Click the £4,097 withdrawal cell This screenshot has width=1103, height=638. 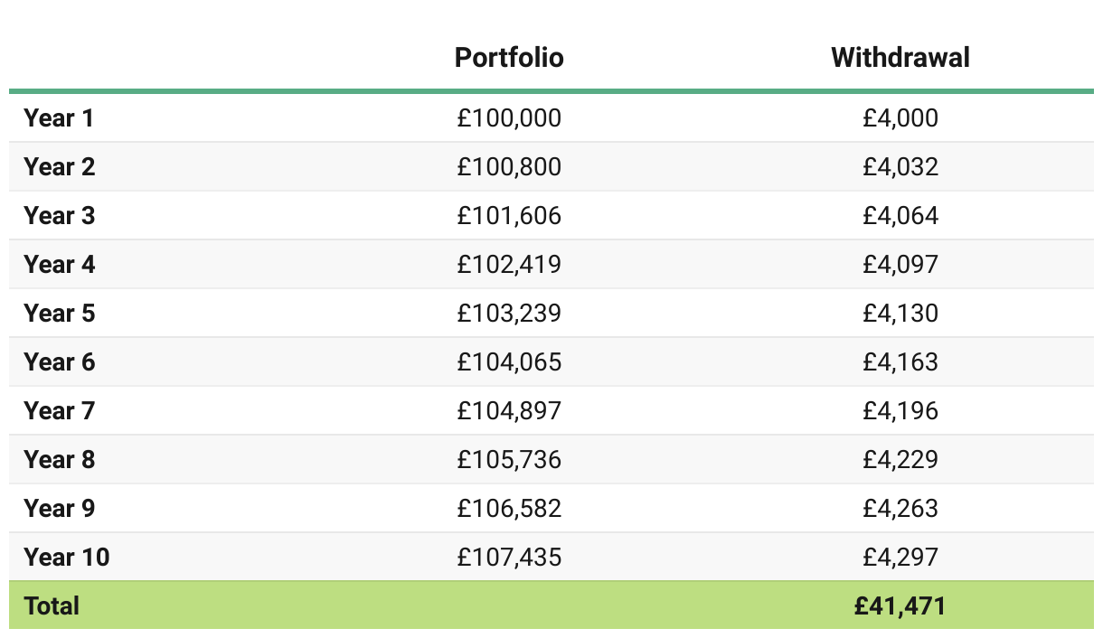[900, 265]
